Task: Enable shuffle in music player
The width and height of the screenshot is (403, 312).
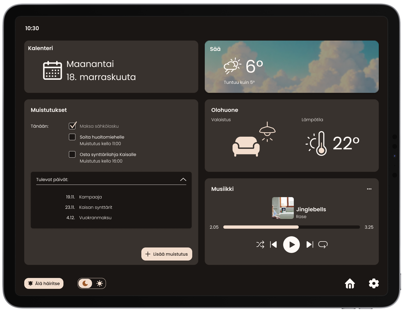Action: coord(260,244)
